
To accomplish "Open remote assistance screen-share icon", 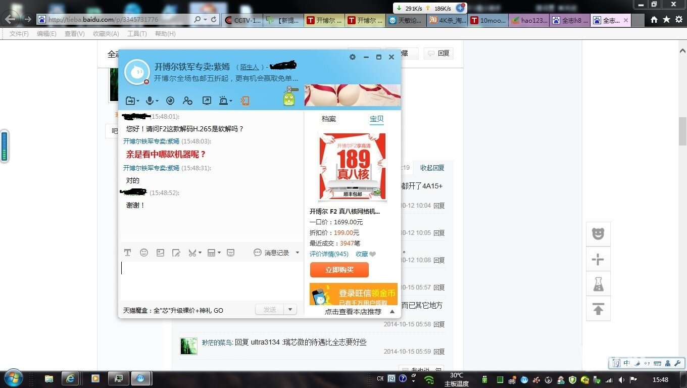I will pos(207,101).
